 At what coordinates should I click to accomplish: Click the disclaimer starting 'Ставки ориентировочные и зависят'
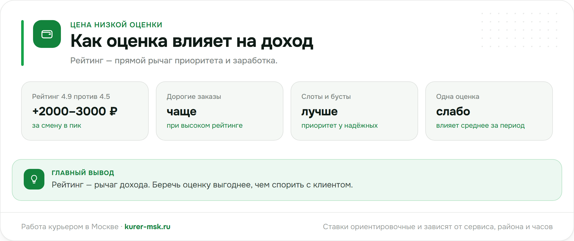point(438,227)
